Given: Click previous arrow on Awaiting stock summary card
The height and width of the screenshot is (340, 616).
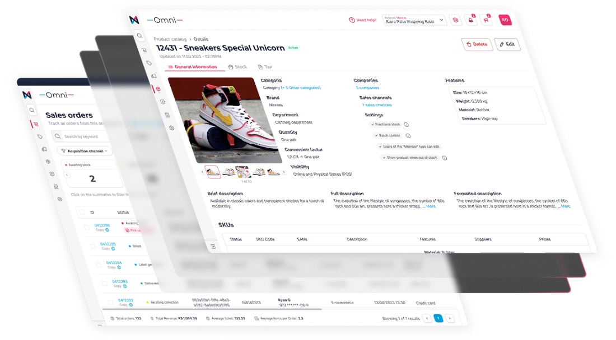Looking at the screenshot, I should pos(67,175).
